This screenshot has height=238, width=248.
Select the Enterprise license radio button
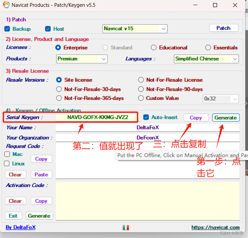point(58,48)
